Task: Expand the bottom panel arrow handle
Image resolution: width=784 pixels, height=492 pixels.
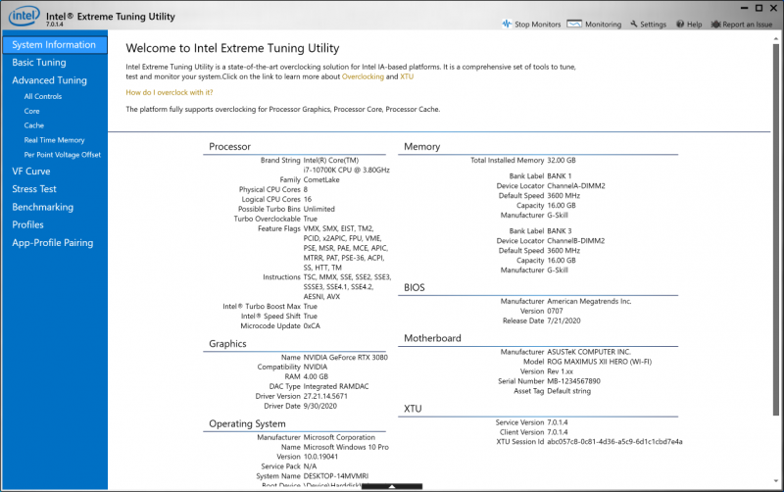Action: coord(392,486)
